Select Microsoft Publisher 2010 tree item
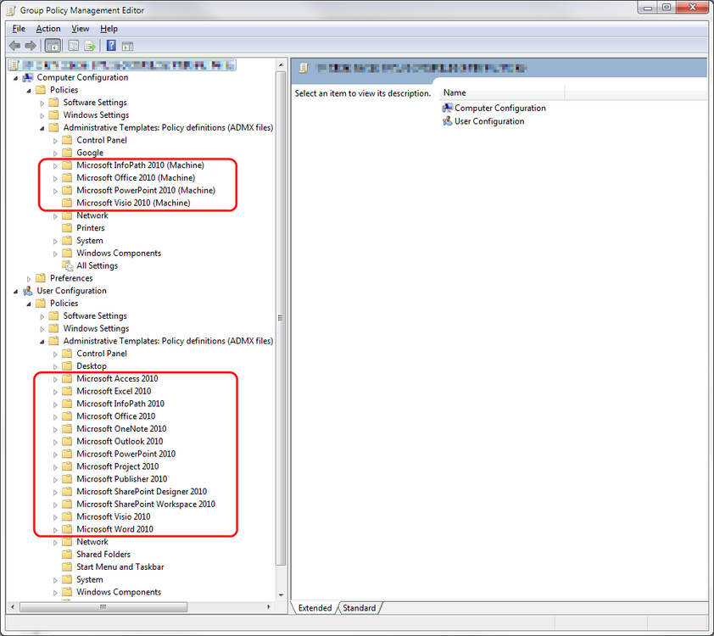 pos(121,479)
